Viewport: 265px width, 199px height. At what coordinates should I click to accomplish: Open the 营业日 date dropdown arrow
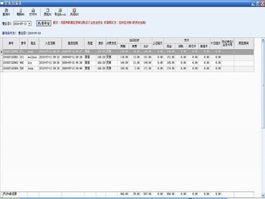(30, 24)
